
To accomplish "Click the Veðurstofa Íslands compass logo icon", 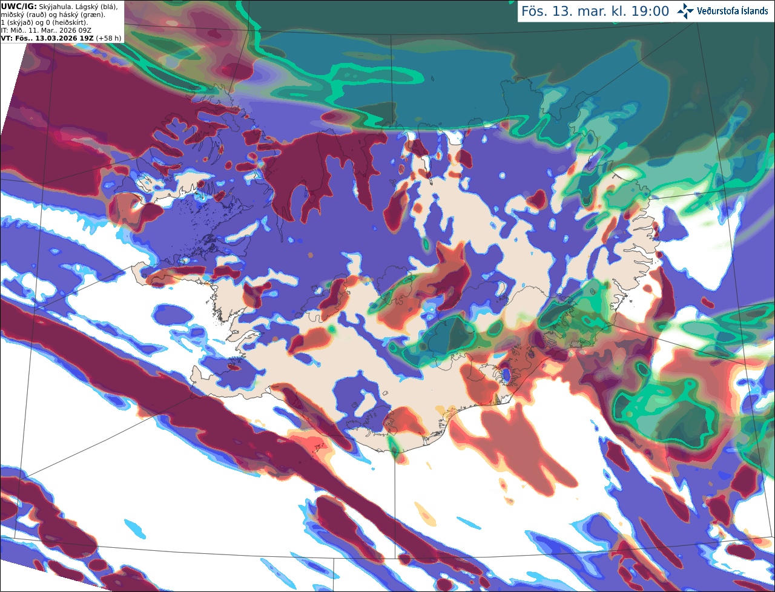I will pos(685,11).
